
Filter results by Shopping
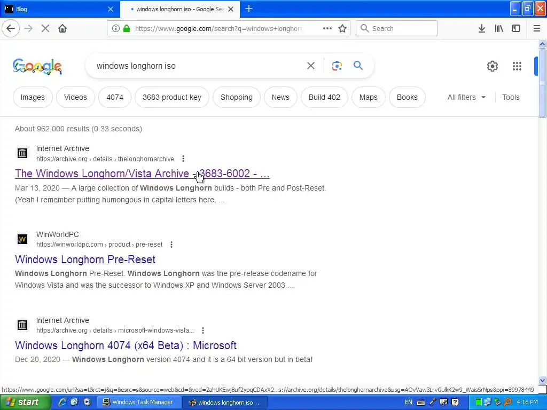(237, 97)
